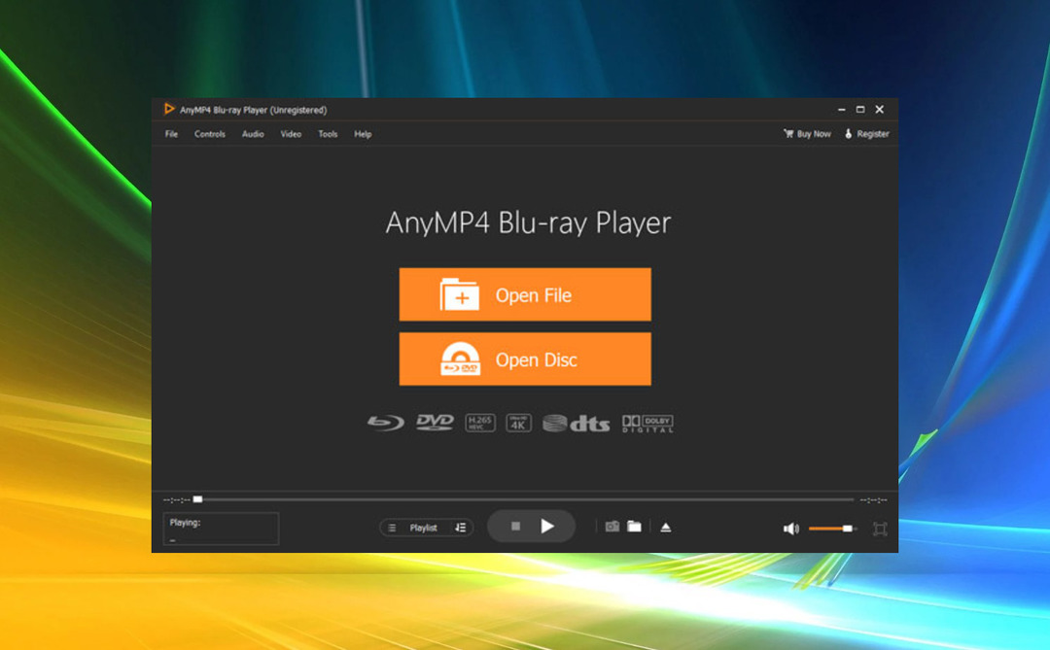This screenshot has width=1050, height=650.
Task: Click the shopping cart icon
Action: pyautogui.click(x=788, y=134)
